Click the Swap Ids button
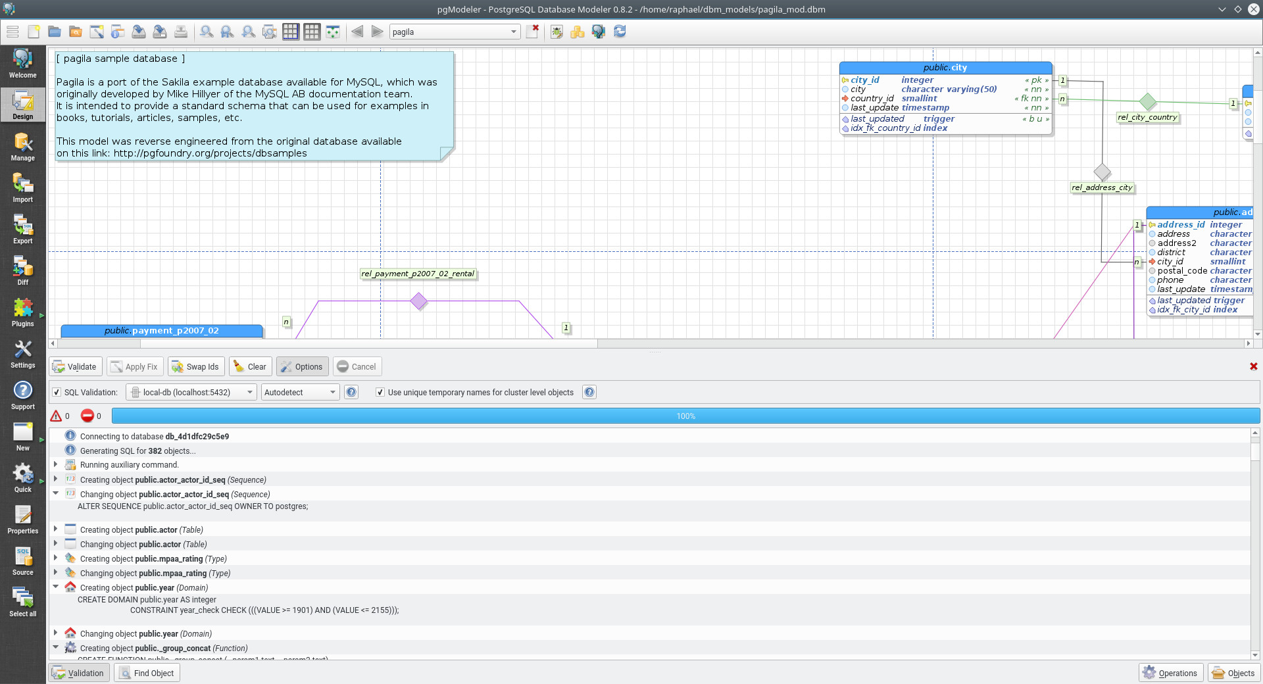Image resolution: width=1263 pixels, height=684 pixels. [196, 366]
